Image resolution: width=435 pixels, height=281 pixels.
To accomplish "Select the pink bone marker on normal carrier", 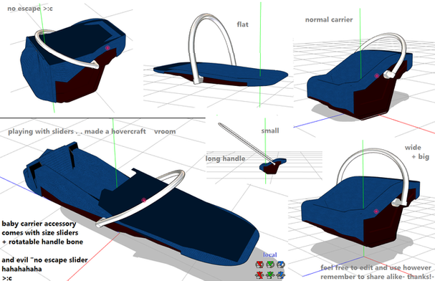I will coord(377,75).
